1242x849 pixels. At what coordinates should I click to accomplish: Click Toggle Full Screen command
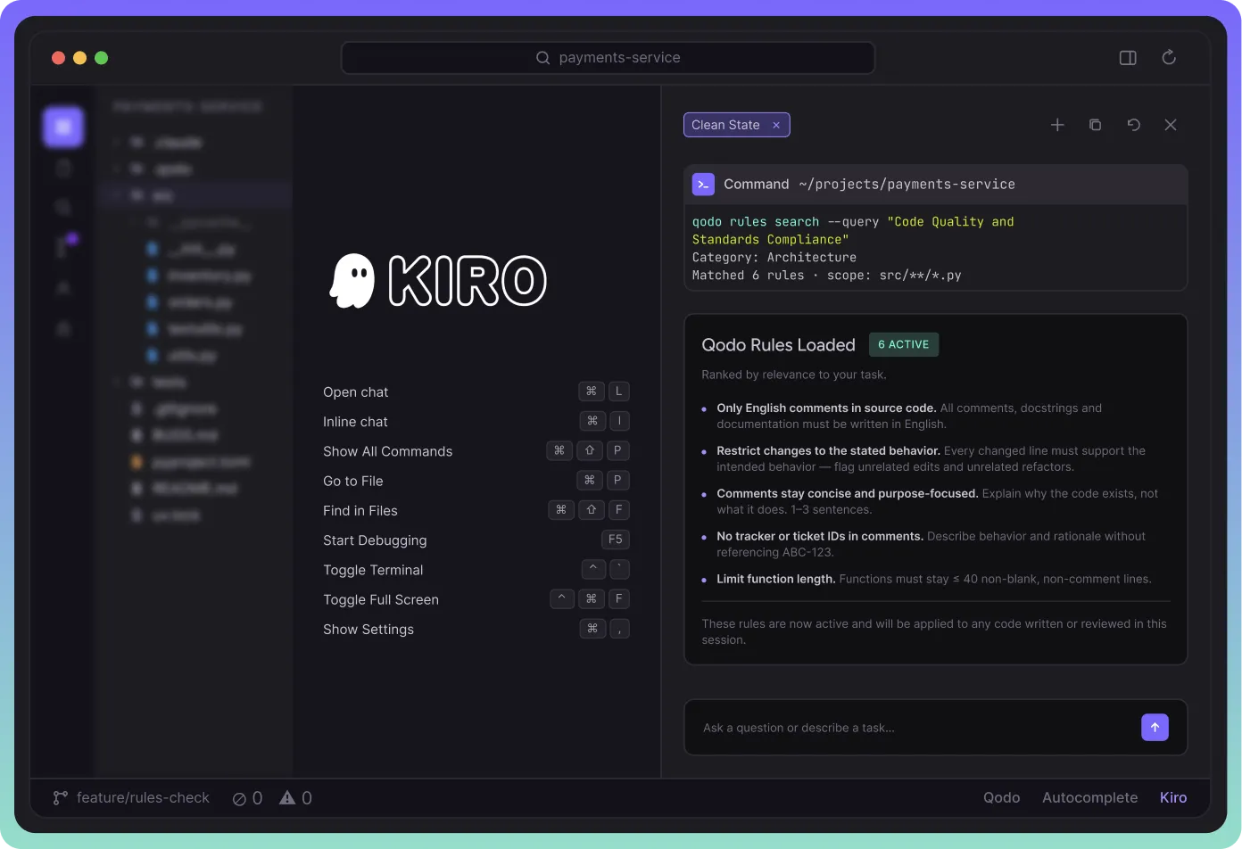(x=381, y=599)
